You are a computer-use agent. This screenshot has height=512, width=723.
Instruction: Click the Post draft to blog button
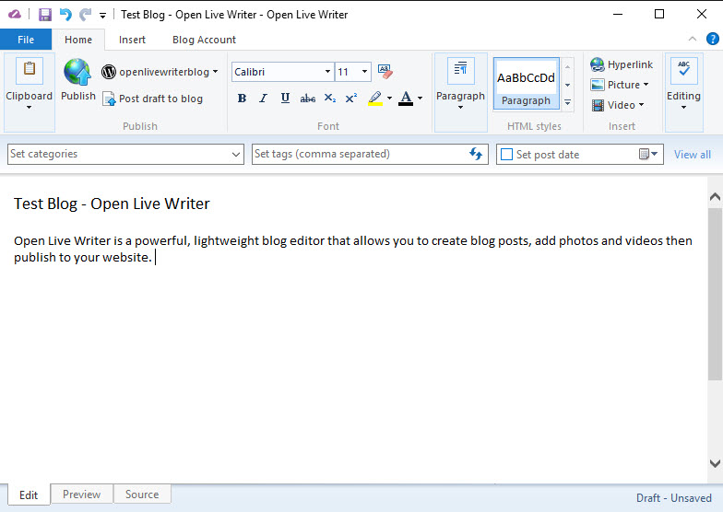153,99
